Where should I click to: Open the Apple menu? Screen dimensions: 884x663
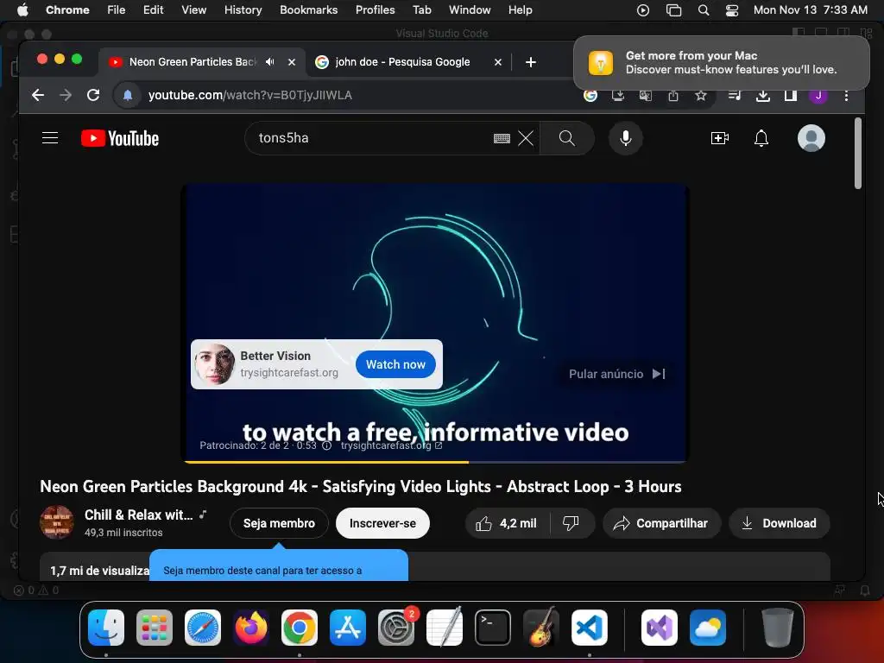click(22, 9)
